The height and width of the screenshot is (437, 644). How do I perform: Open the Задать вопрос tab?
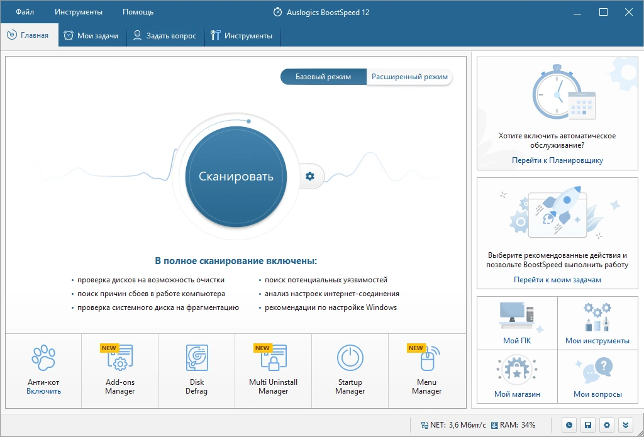tap(165, 35)
